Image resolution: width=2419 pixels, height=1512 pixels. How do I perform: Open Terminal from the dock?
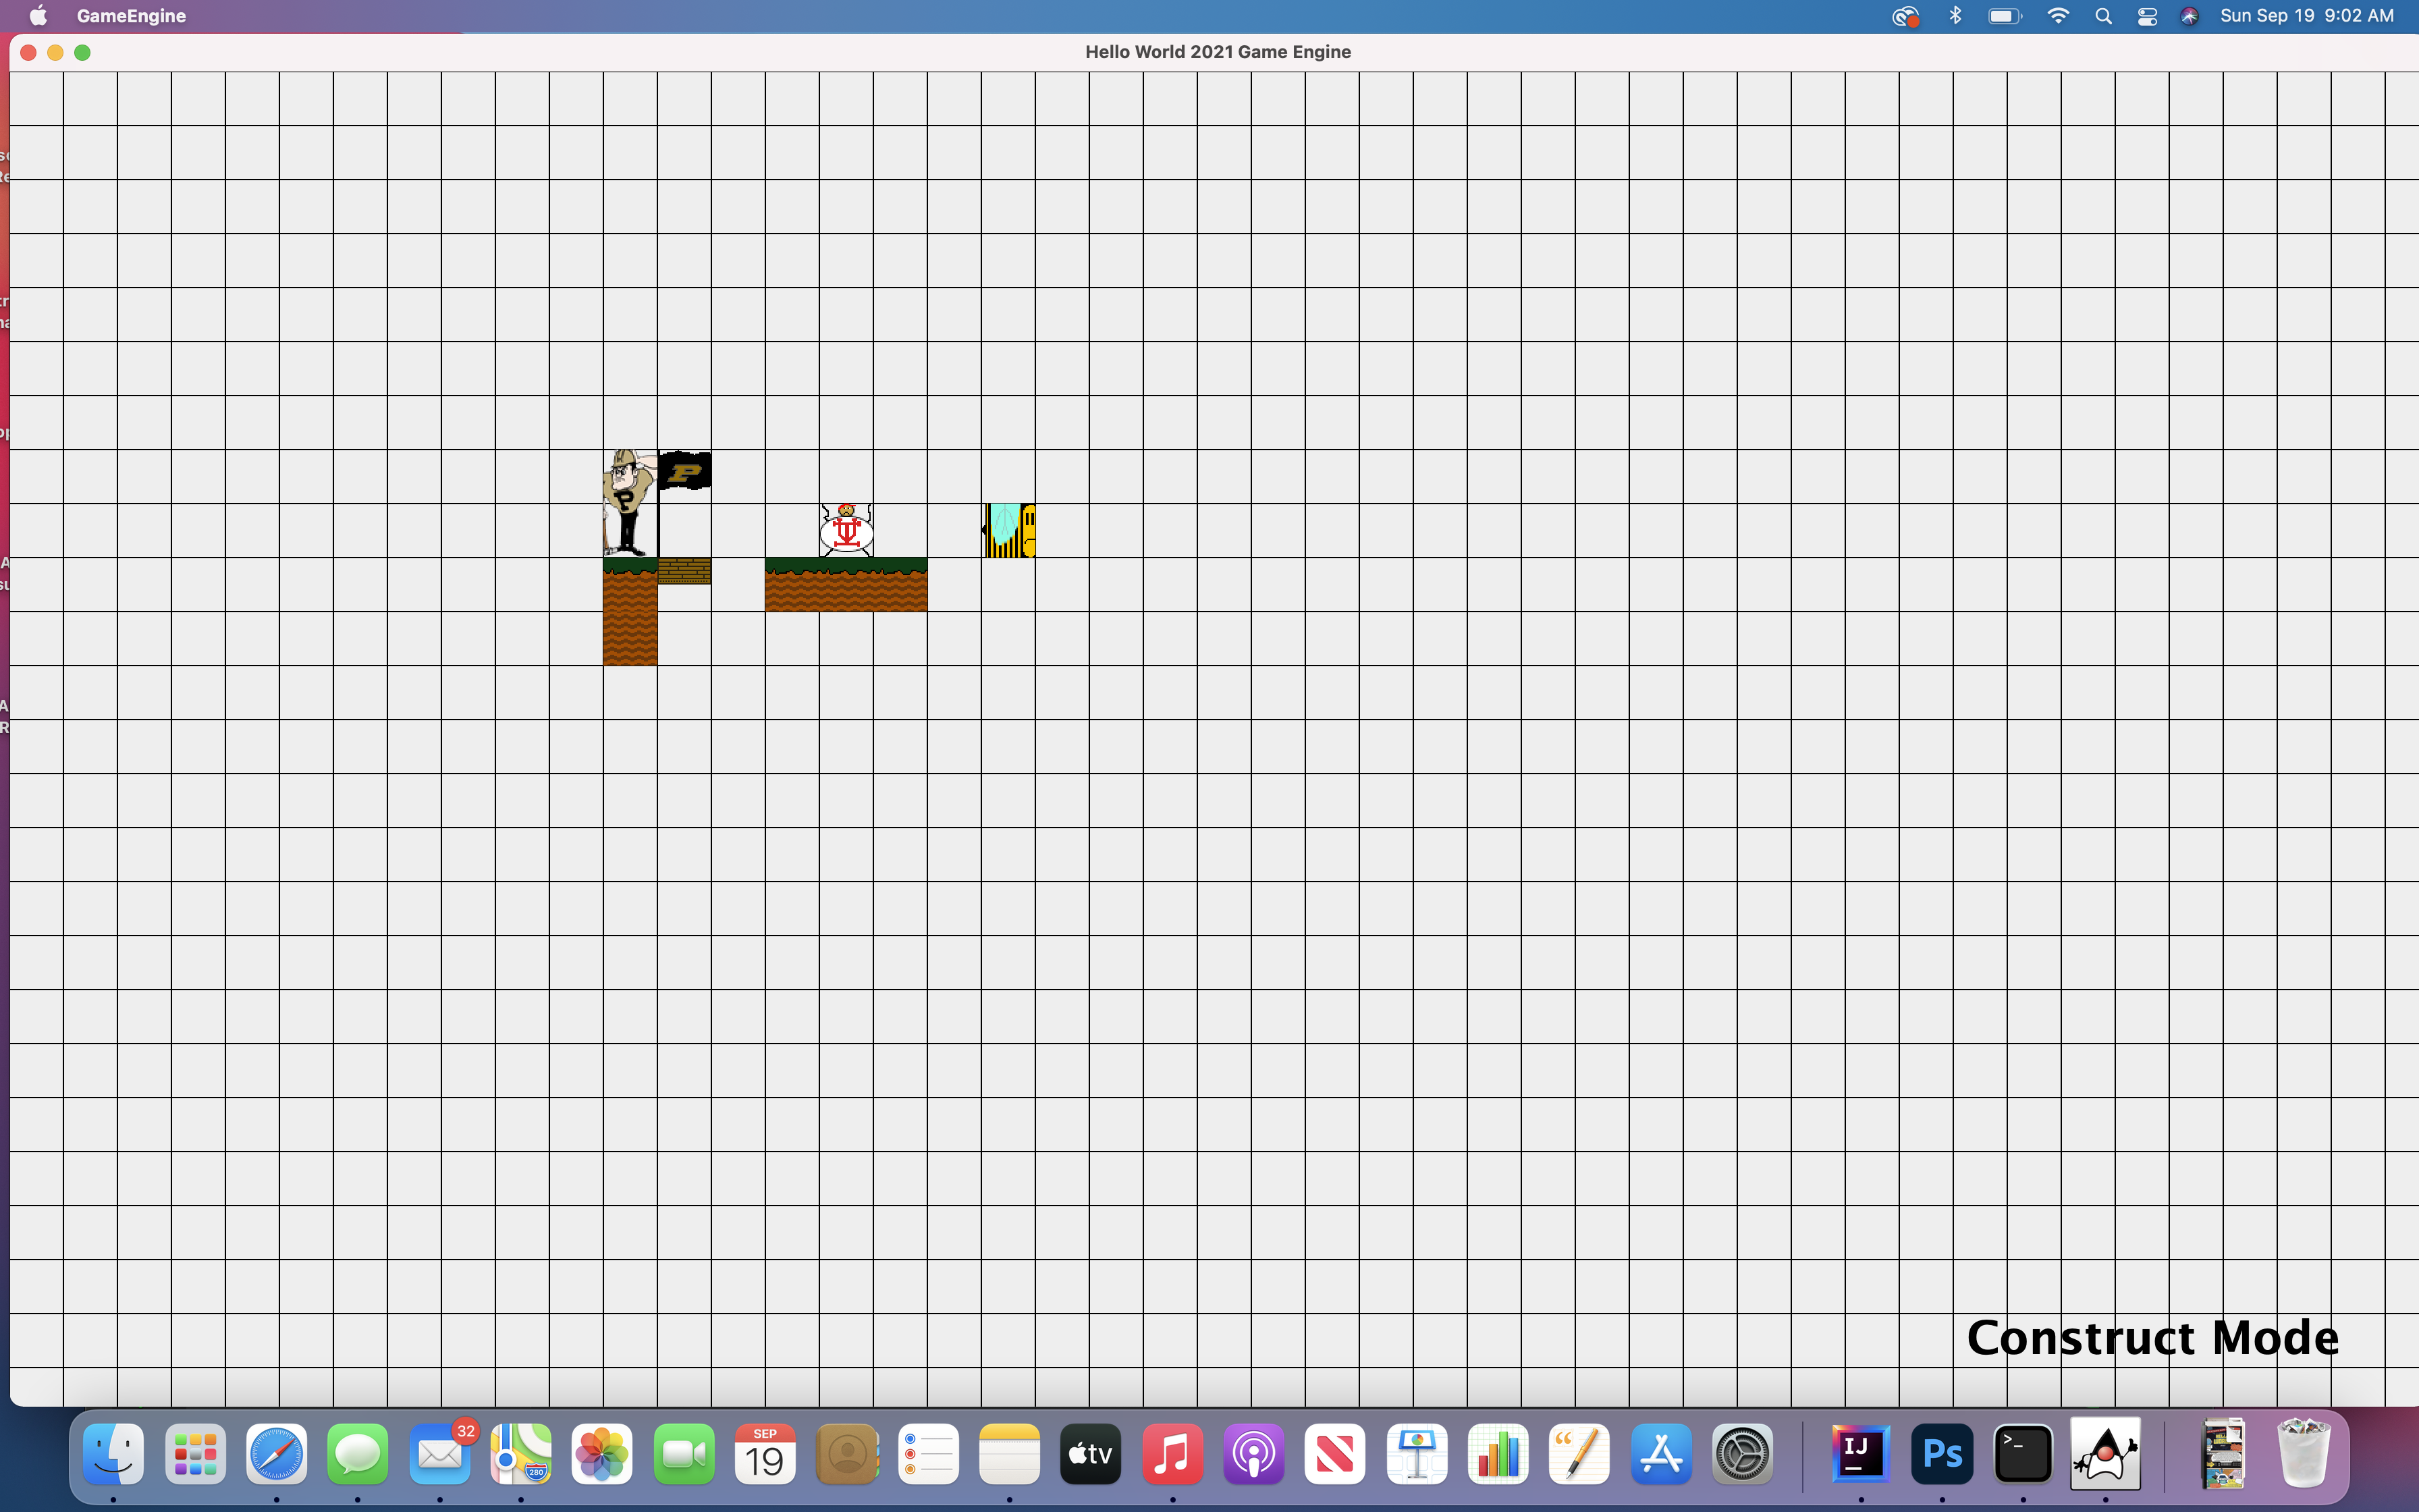click(x=2023, y=1454)
